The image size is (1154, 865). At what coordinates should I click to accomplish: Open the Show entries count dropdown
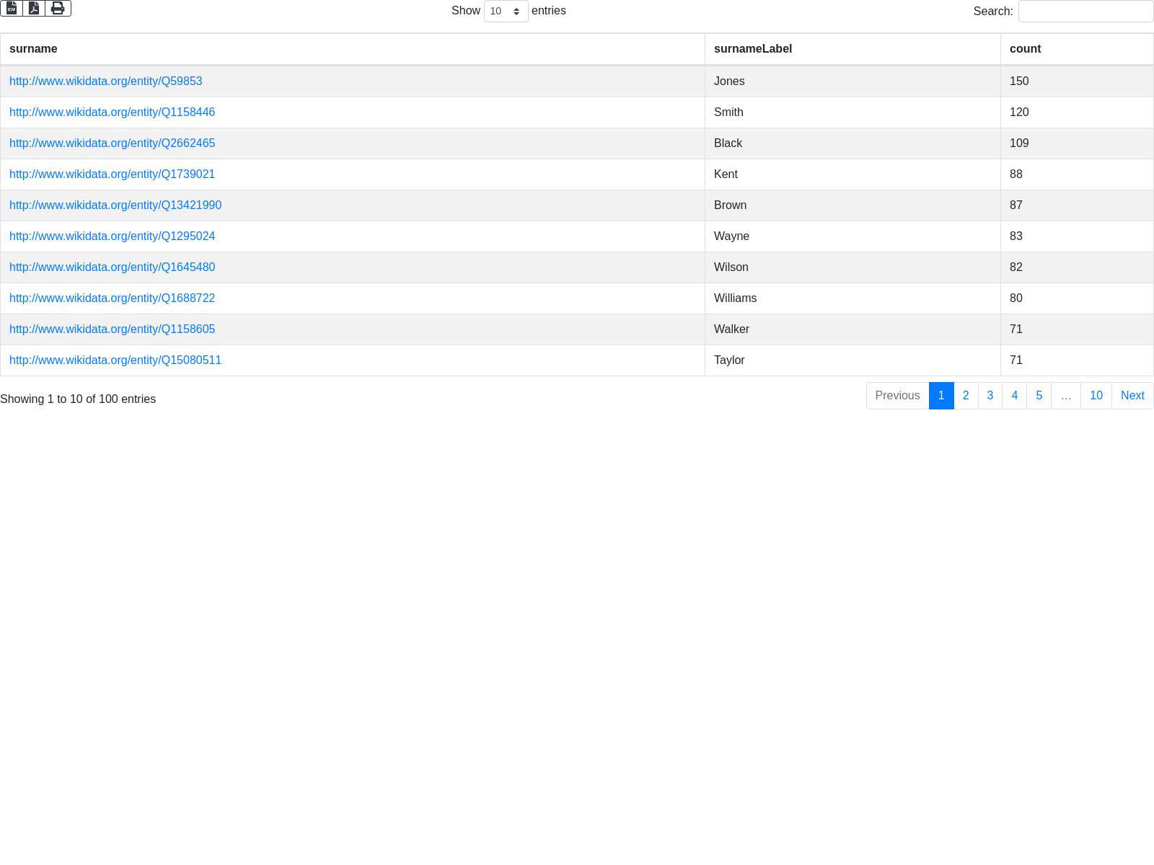(506, 12)
